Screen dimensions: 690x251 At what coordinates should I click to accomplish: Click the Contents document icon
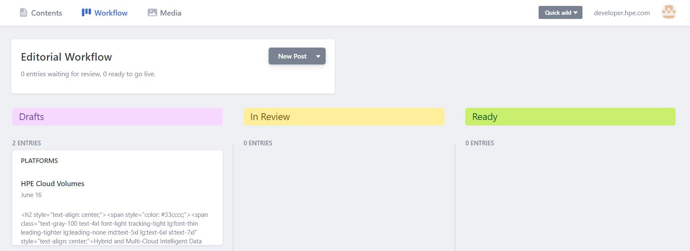click(x=24, y=13)
